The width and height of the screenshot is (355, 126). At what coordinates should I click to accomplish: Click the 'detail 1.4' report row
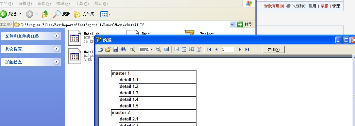pos(158,100)
